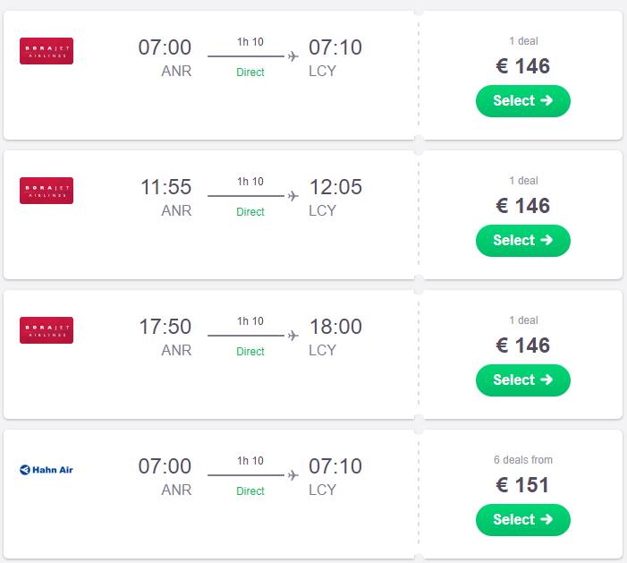Click the Direct label on the first flight
The width and height of the screenshot is (627, 563).
[250, 73]
